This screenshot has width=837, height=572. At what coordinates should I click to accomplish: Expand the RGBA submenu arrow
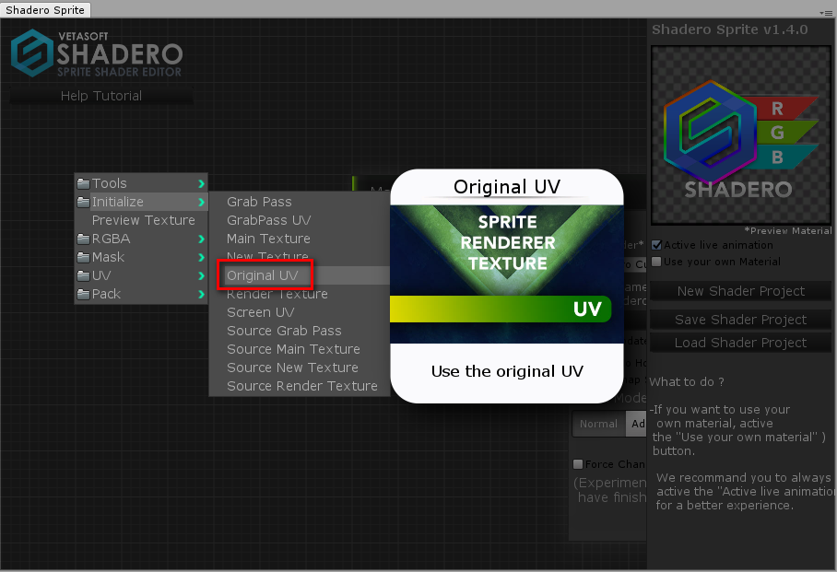201,239
